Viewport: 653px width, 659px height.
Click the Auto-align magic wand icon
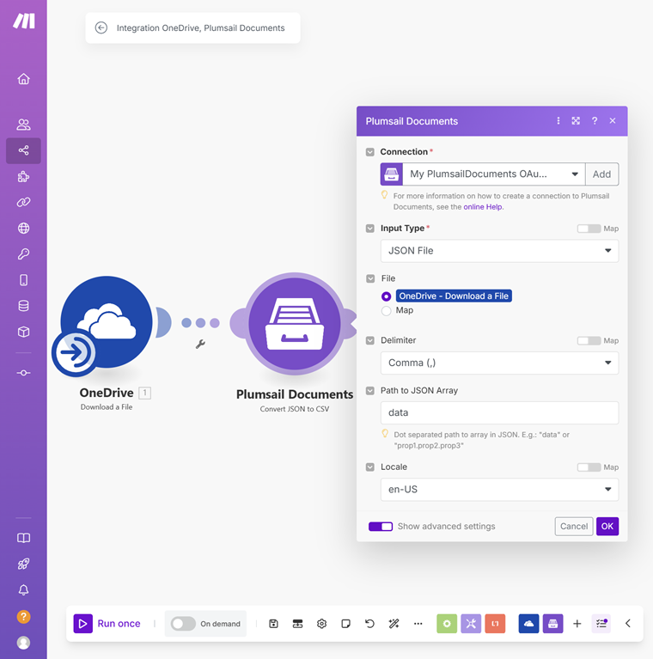394,624
